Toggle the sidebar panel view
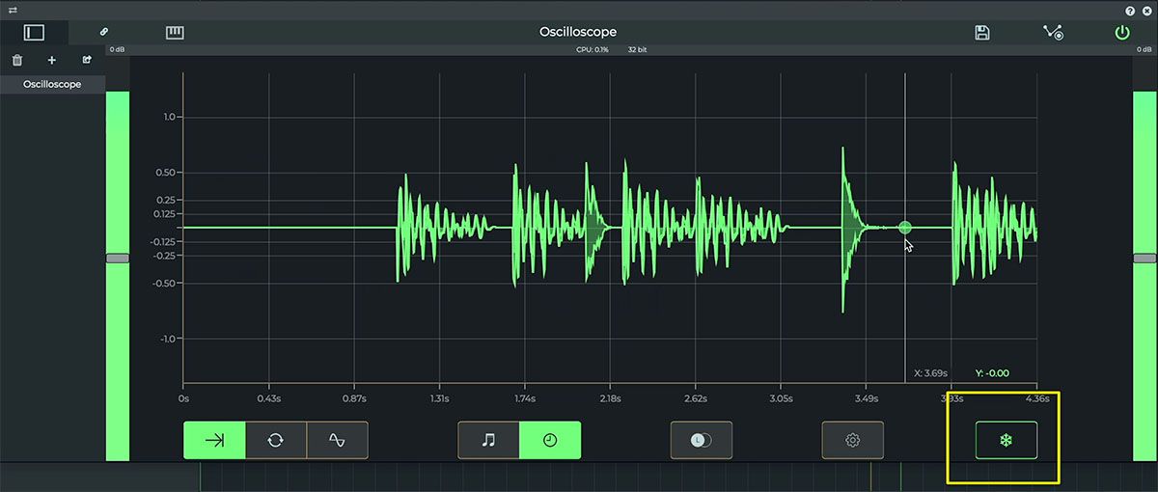Image resolution: width=1158 pixels, height=492 pixels. [34, 33]
